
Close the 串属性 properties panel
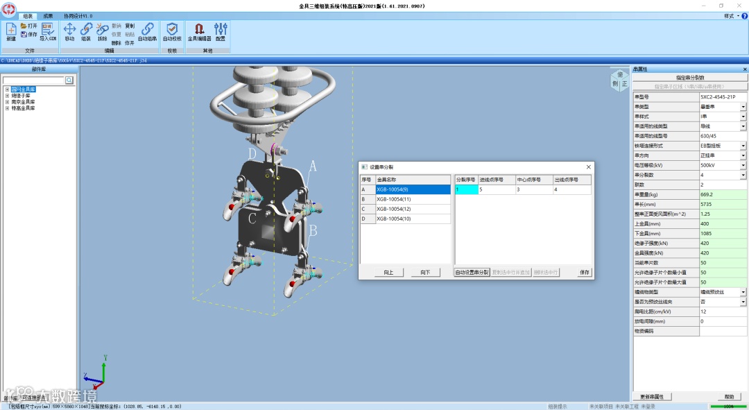pos(745,69)
